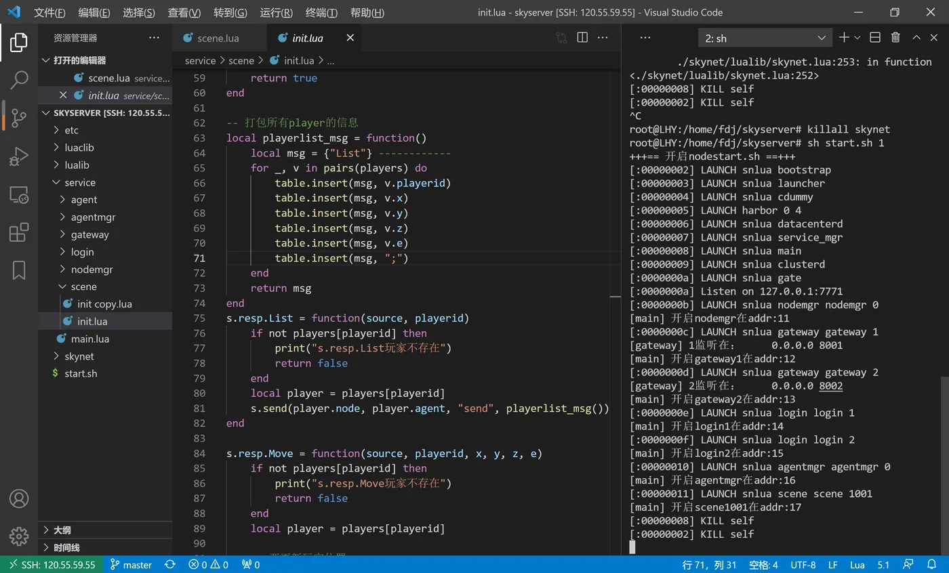This screenshot has width=949, height=573.
Task: Open the Bookmarks view in activity bar
Action: coord(19,270)
